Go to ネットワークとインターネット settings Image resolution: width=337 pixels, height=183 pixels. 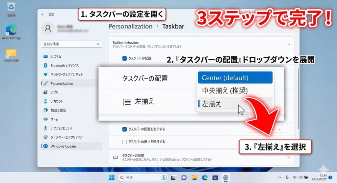[66, 74]
